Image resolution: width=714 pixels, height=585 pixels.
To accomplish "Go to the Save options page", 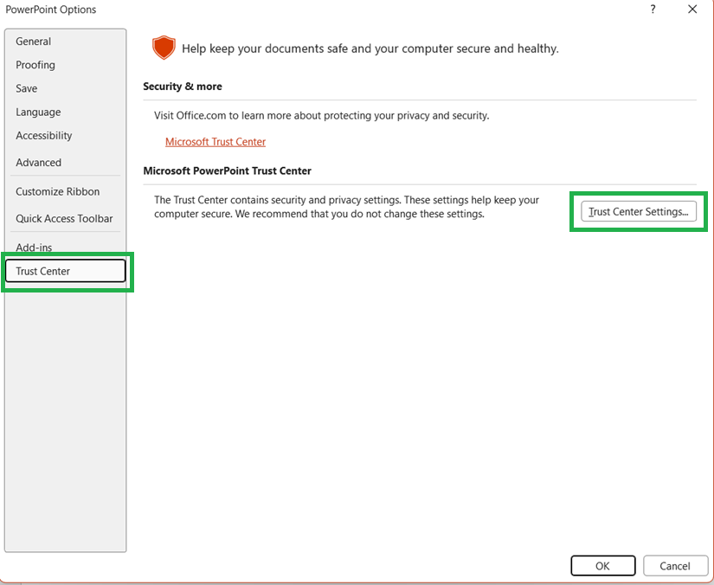I will 65,89.
